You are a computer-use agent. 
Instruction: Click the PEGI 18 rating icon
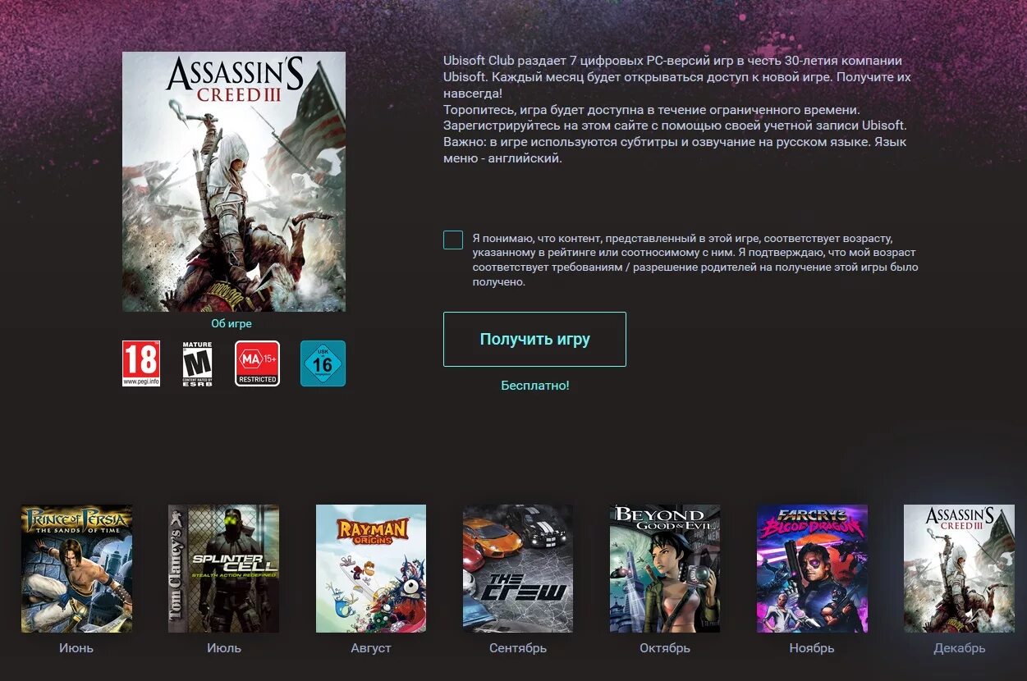tap(141, 363)
